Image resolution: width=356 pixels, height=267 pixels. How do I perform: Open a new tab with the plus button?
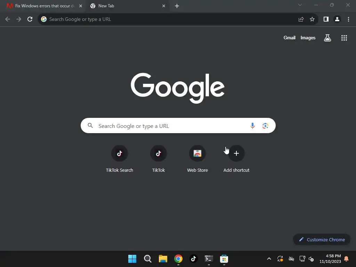click(x=177, y=6)
